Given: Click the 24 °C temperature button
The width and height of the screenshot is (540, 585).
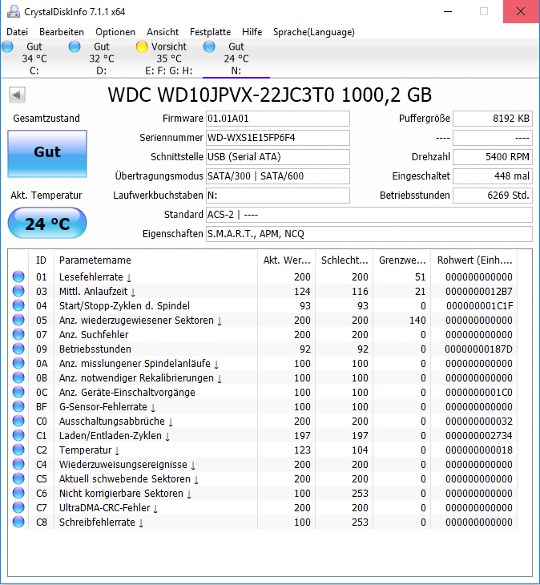Looking at the screenshot, I should (x=47, y=223).
